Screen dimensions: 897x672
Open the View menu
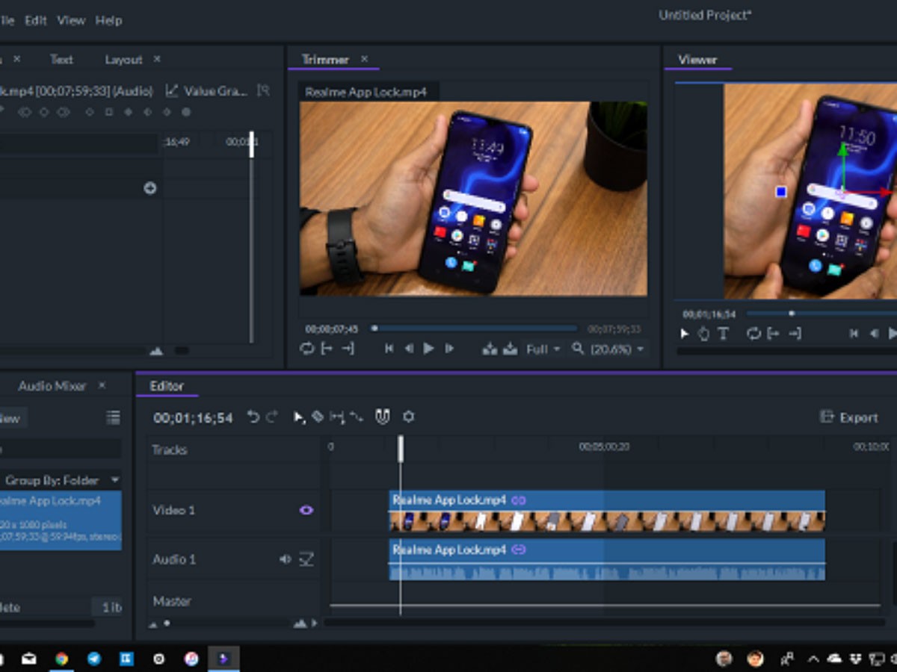[x=71, y=20]
